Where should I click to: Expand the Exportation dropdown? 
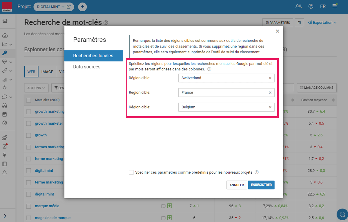click(322, 23)
